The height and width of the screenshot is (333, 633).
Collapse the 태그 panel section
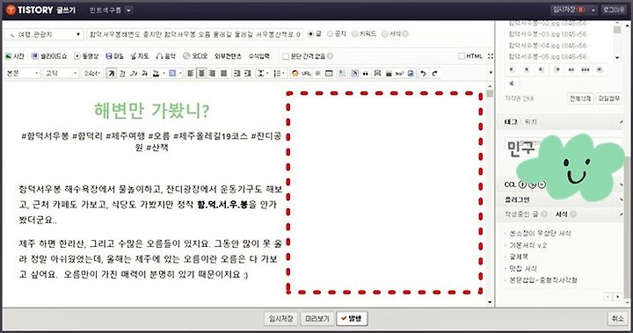621,121
